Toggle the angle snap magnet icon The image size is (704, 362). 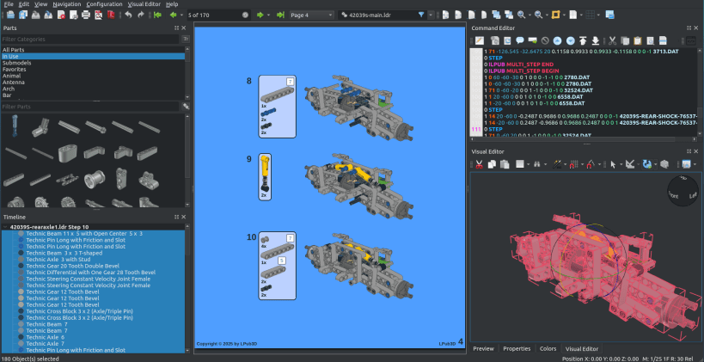coord(590,164)
